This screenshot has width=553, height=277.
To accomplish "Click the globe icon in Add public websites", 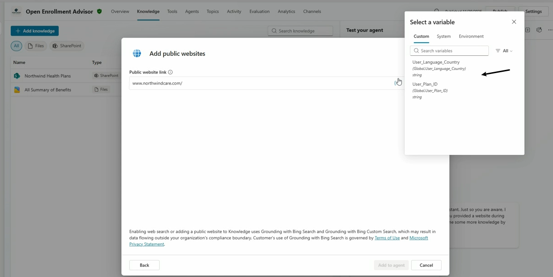I will click(137, 54).
